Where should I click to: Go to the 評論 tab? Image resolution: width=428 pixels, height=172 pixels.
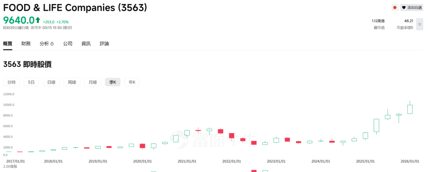(x=104, y=43)
